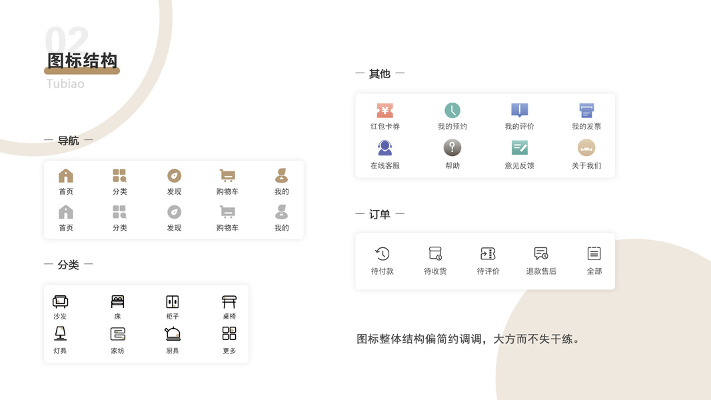Open the 帮助 question mark icon
The image size is (711, 400).
coord(452,148)
